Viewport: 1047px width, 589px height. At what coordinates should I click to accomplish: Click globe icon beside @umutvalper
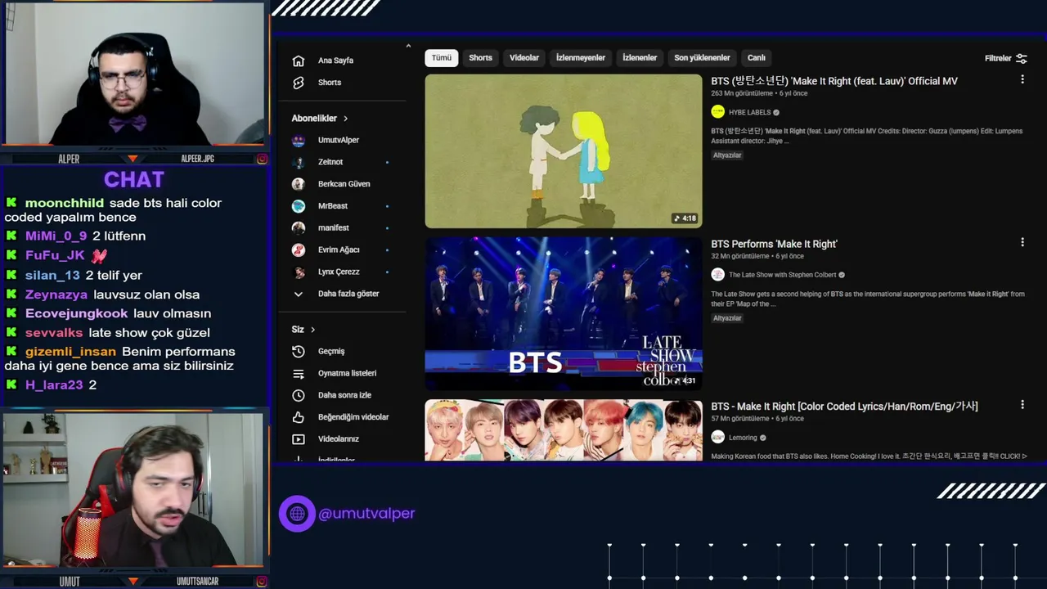click(x=297, y=514)
